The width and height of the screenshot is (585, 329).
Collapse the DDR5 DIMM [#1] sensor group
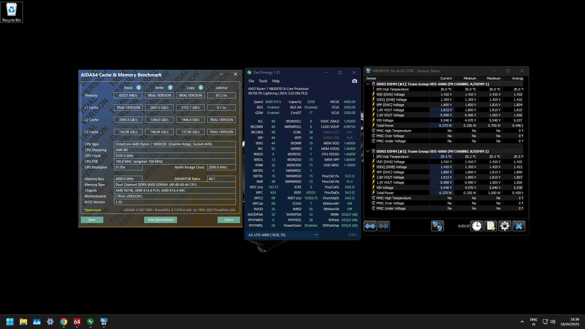point(368,84)
